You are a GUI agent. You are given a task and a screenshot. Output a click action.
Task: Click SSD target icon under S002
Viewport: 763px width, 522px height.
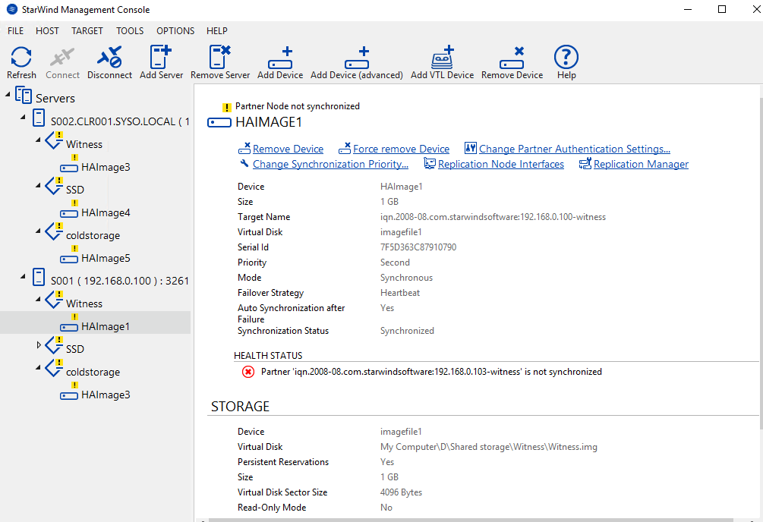[54, 185]
